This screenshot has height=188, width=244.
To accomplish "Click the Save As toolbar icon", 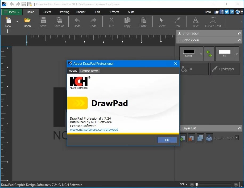I will [x=59, y=22].
